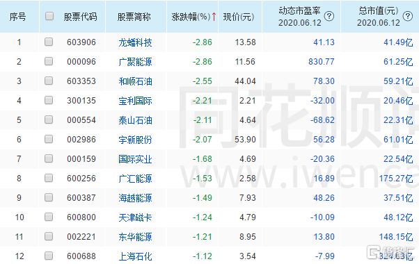Click stock code 603906
Screen dimensions: 419x264
pos(81,42)
